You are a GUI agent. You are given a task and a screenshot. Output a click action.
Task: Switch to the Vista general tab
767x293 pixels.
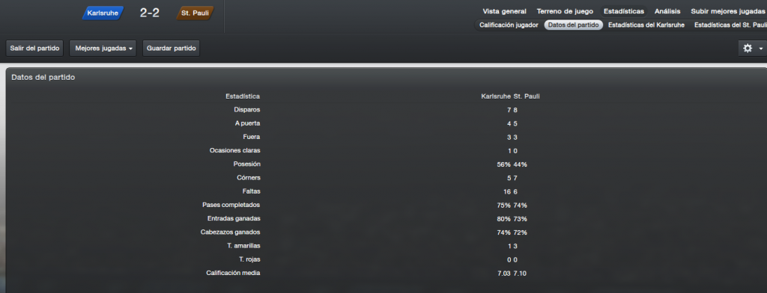pos(504,11)
